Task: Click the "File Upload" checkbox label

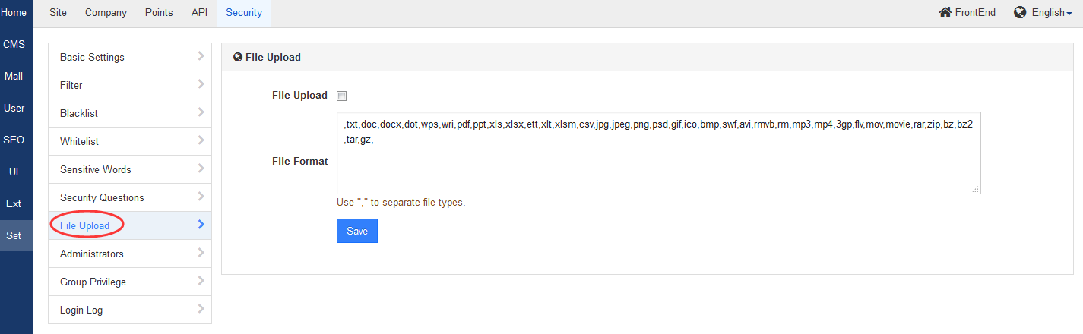Action: [299, 96]
